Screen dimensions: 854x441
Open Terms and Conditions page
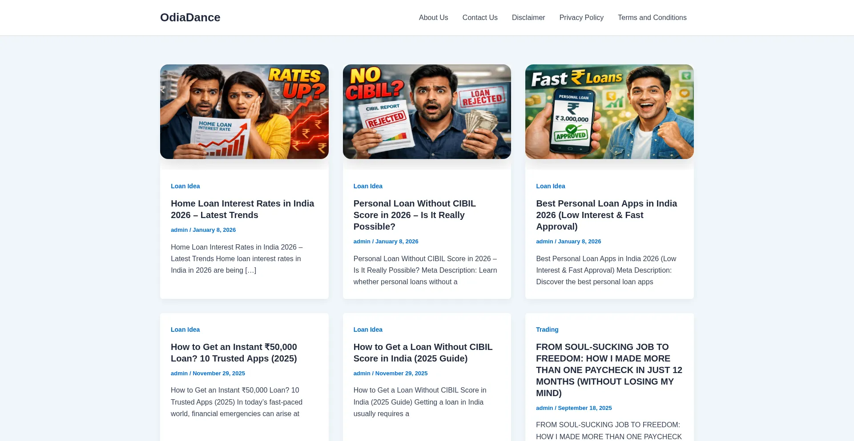652,17
